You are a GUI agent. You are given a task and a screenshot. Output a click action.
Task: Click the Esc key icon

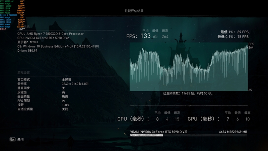[12, 139]
